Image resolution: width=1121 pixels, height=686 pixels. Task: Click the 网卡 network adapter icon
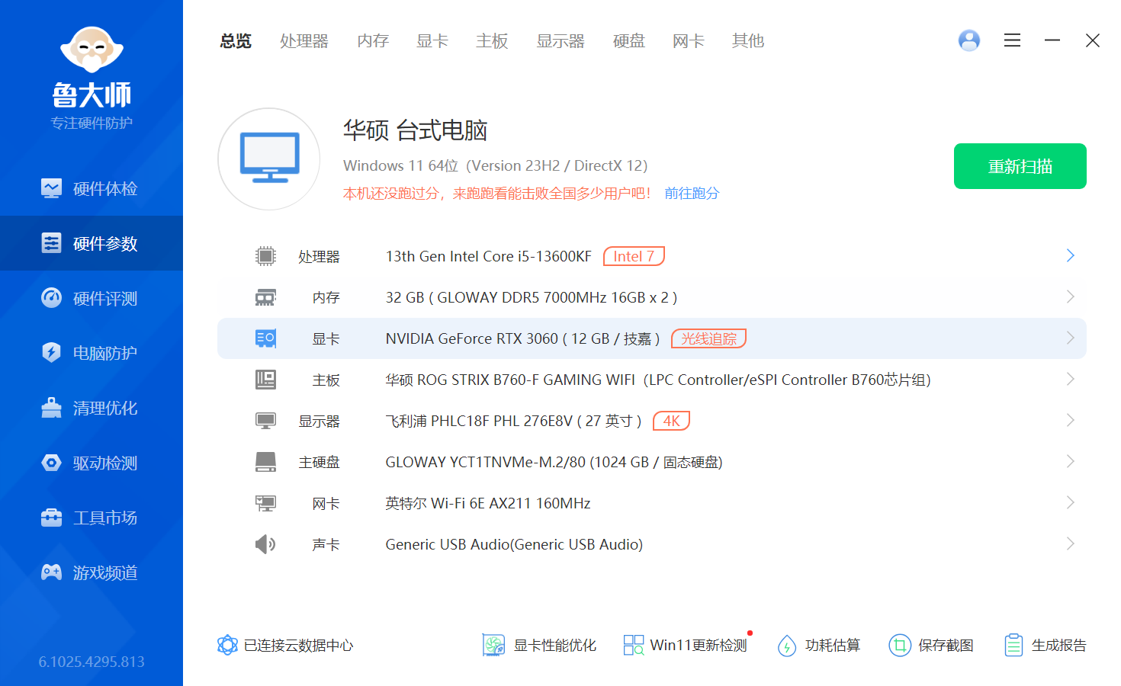coord(265,503)
